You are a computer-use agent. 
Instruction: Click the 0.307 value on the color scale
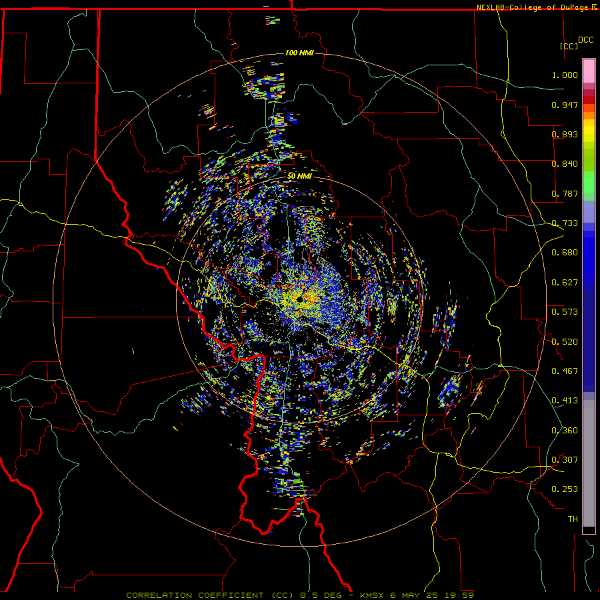pyautogui.click(x=565, y=460)
